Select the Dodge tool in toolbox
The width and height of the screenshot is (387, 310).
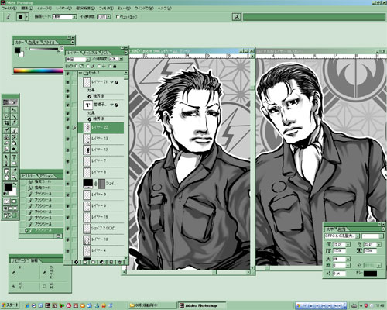click(x=14, y=150)
